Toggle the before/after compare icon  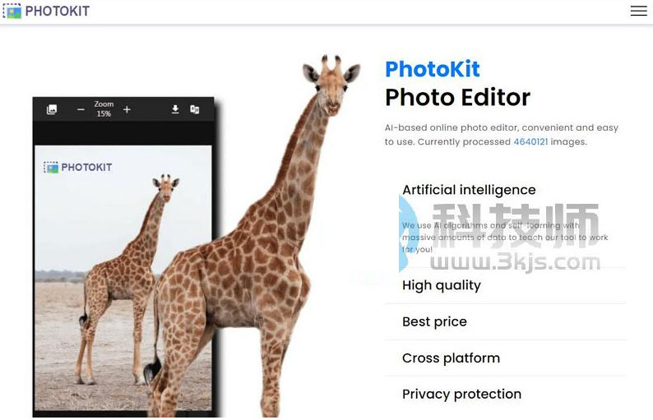coord(194,109)
